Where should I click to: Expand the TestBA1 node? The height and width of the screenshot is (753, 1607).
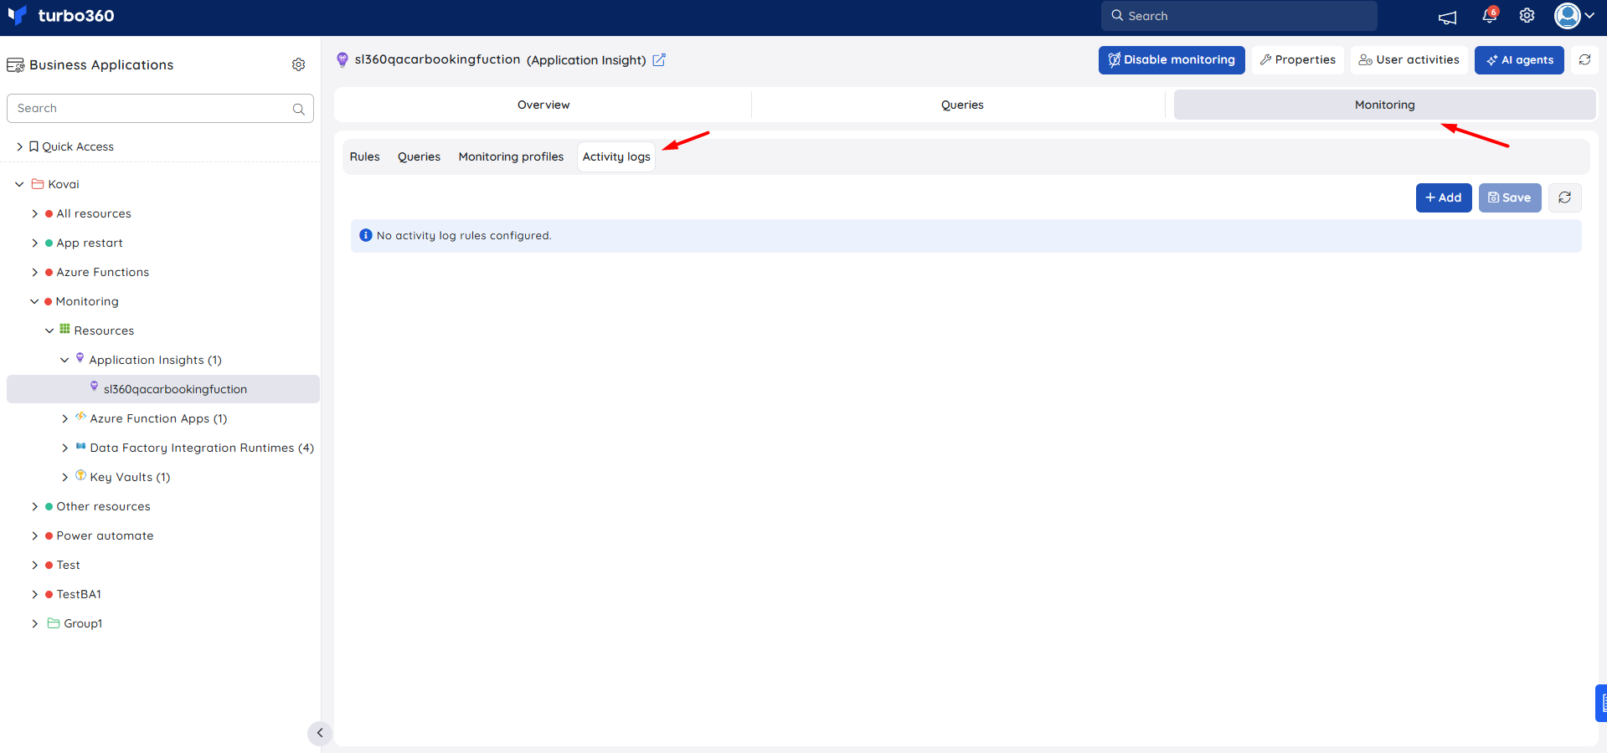(x=35, y=595)
